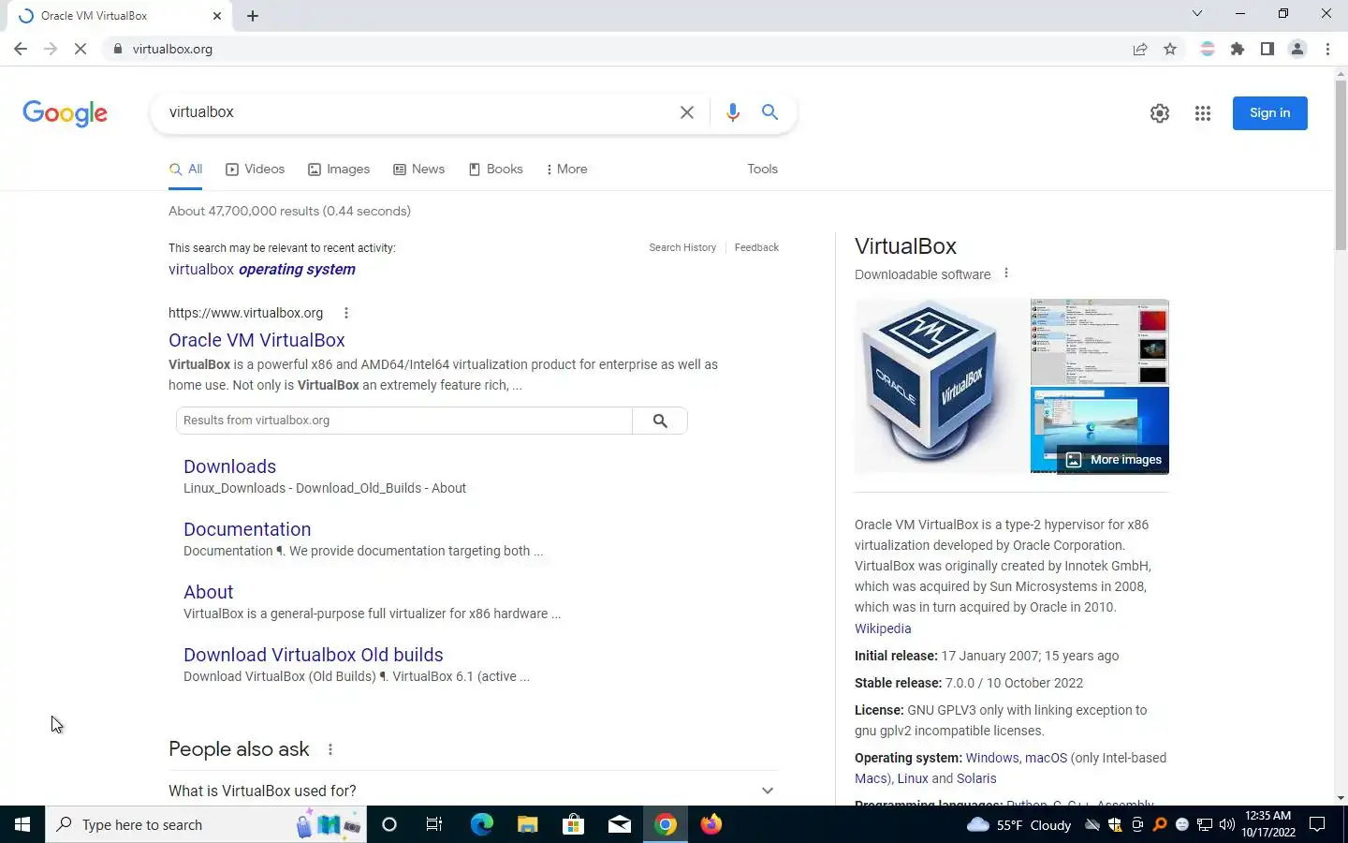Viewport: 1348px width, 843px height.
Task: Open the Mail app from the taskbar
Action: [620, 824]
